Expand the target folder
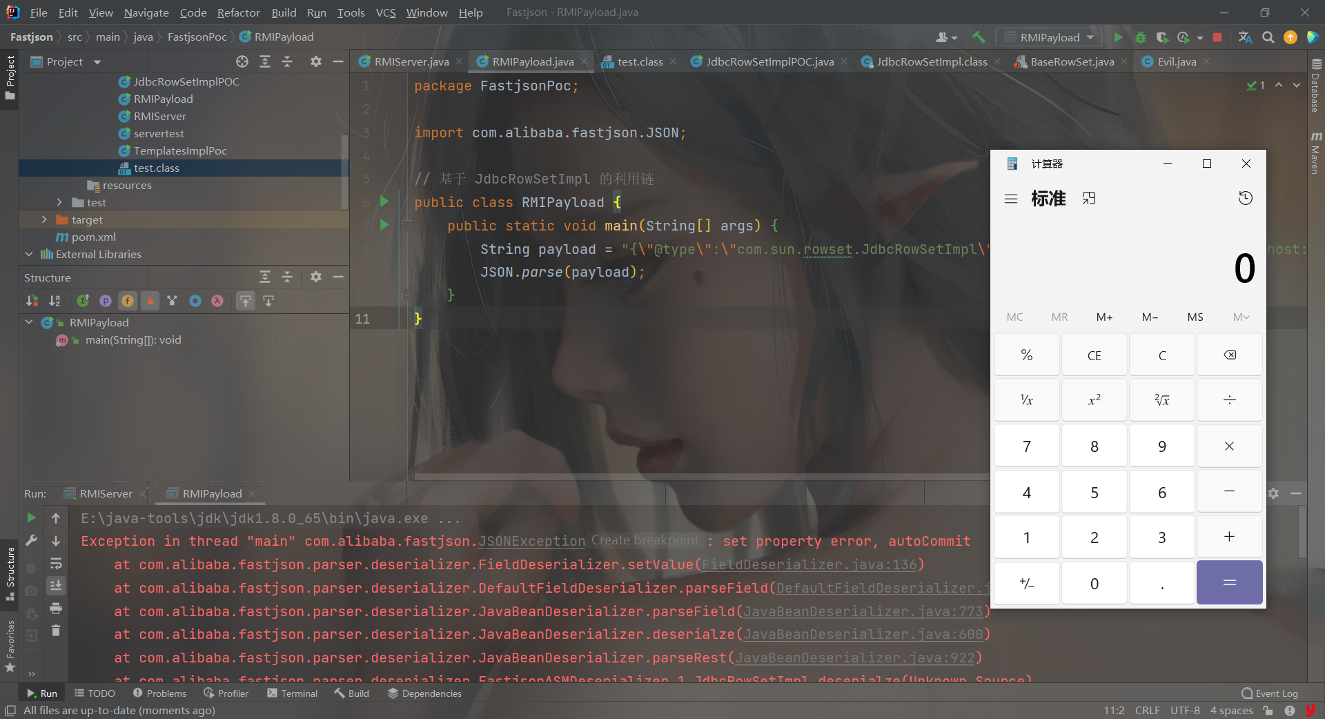The image size is (1325, 719). [44, 219]
